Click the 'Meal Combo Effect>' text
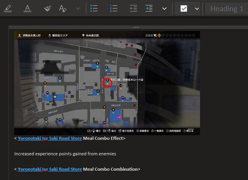 click(104, 138)
